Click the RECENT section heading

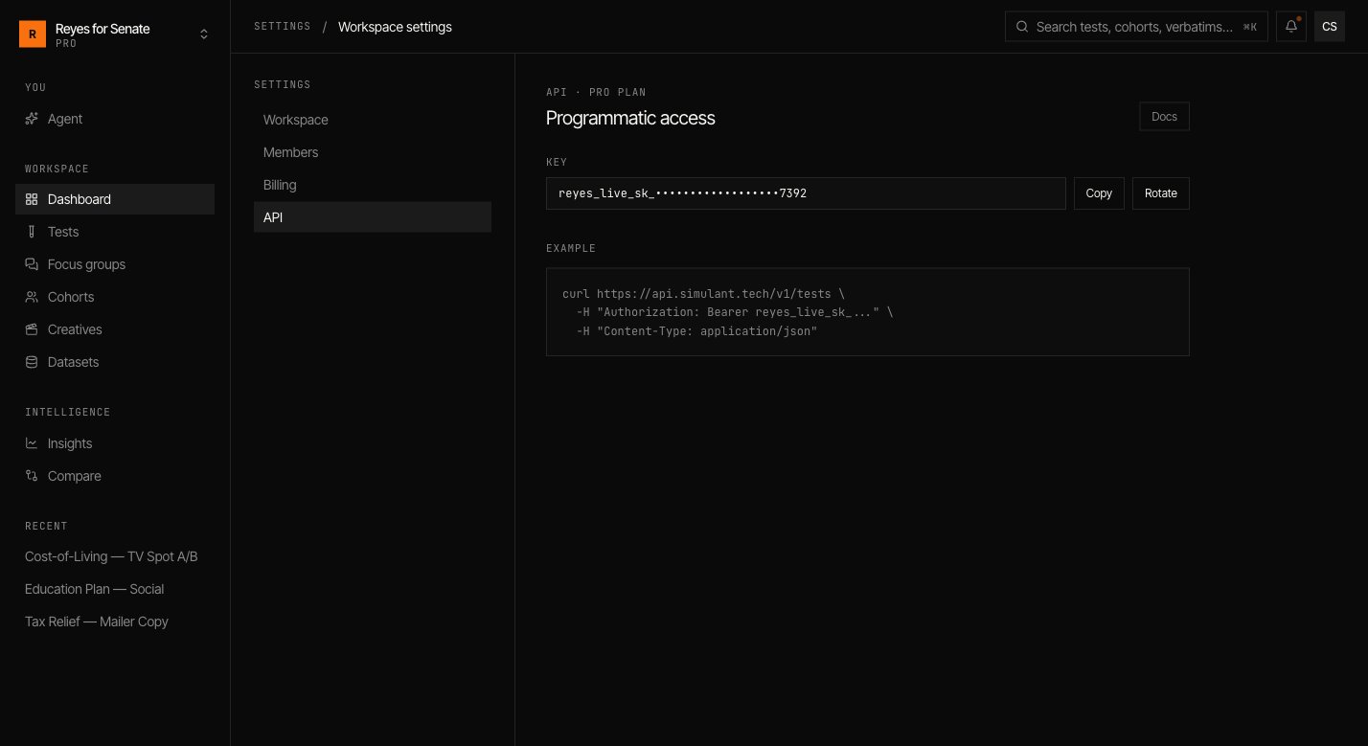[x=46, y=526]
